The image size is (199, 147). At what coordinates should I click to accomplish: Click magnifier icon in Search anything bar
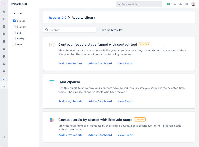coord(119,4)
